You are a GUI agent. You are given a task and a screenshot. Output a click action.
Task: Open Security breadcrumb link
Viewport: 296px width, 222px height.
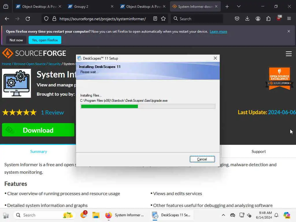(55, 64)
